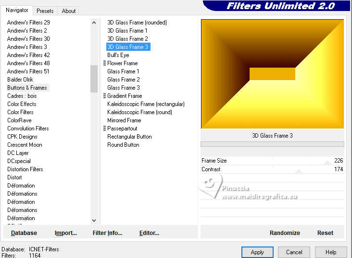Select Buttons & Frames category
This screenshot has height=258, width=352.
[27, 88]
